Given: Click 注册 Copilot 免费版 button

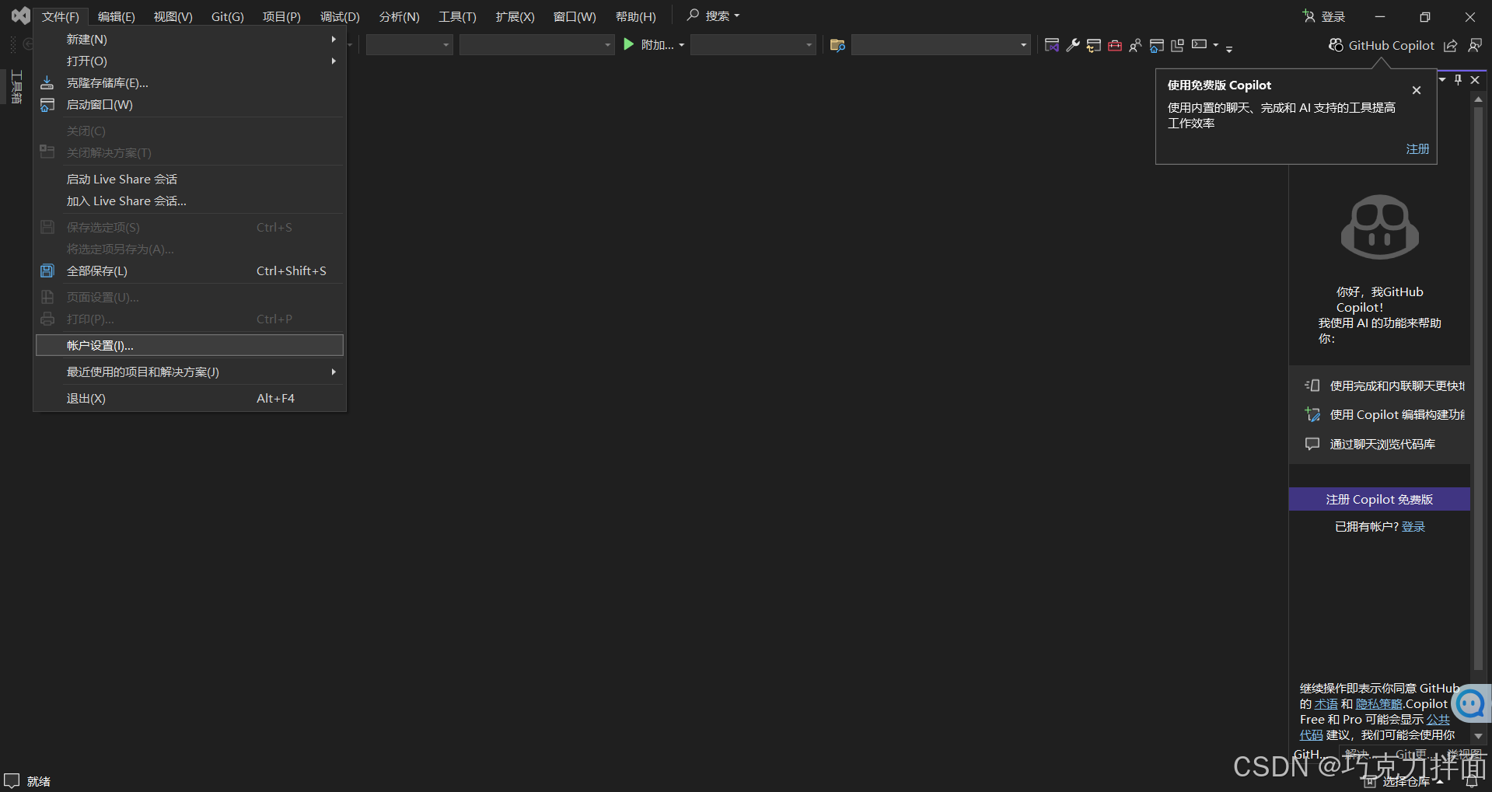Looking at the screenshot, I should tap(1379, 499).
